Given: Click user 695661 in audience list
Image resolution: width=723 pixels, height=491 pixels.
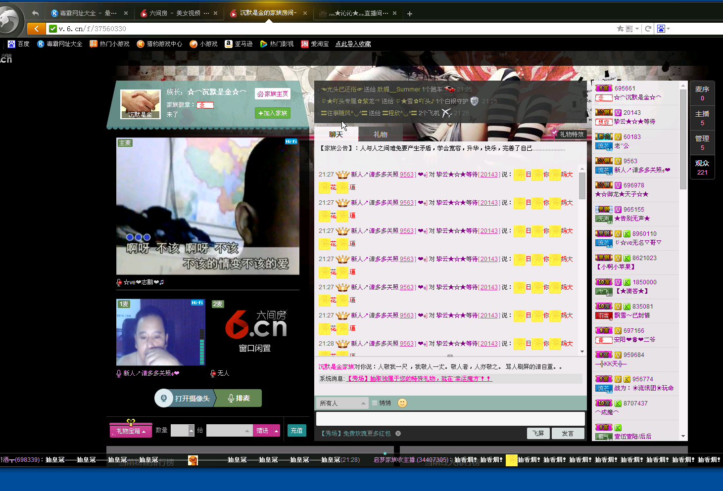Looking at the screenshot, I should coord(635,93).
